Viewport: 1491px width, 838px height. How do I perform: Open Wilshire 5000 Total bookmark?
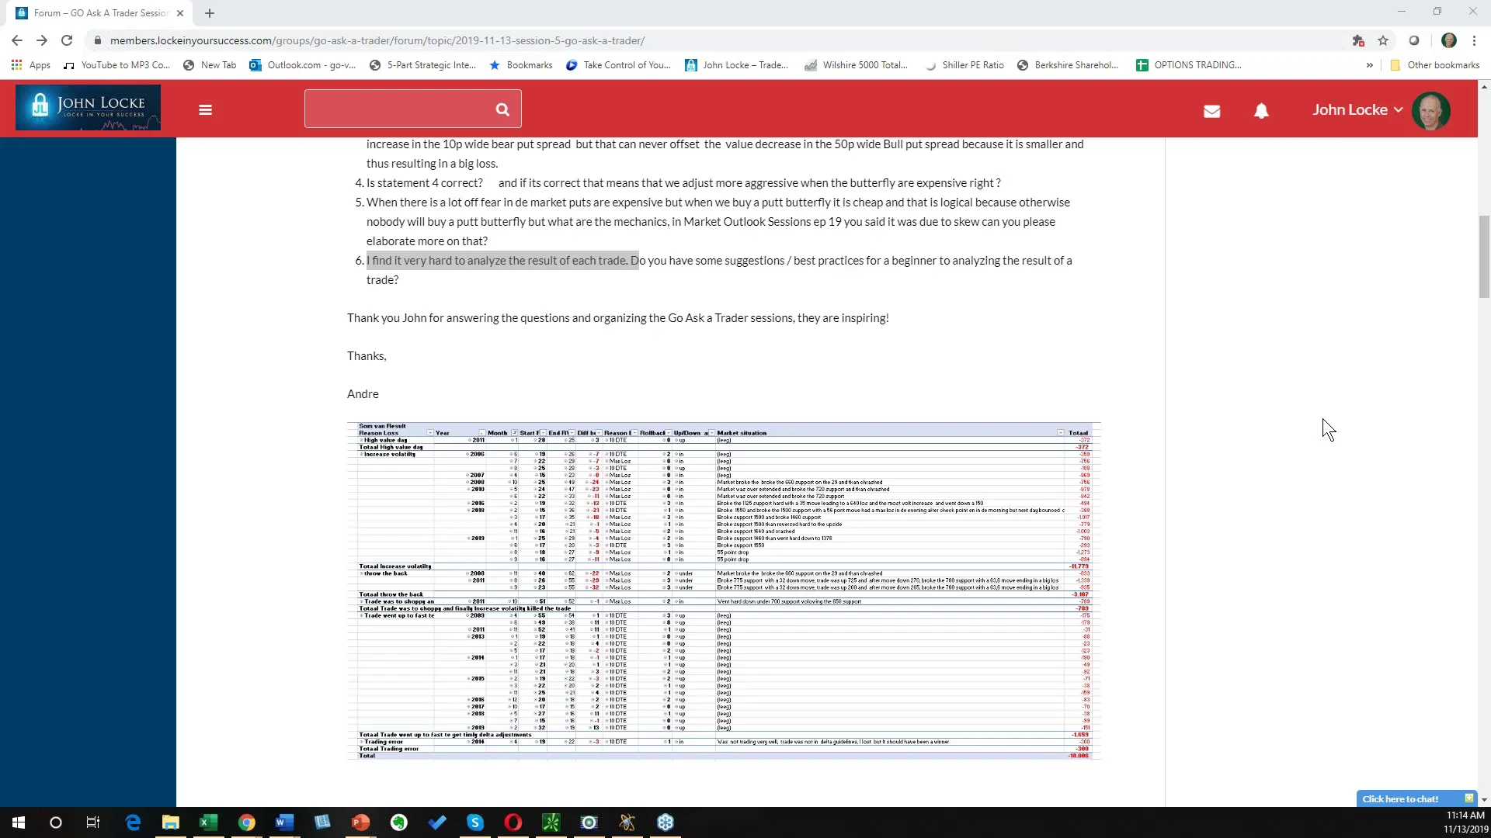tap(856, 65)
